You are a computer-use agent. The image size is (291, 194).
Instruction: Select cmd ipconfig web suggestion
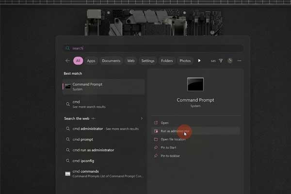point(104,161)
